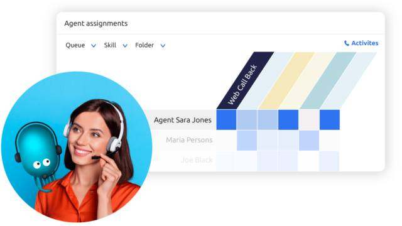Image resolution: width=402 pixels, height=226 pixels.
Task: Select the cream diagonal column header
Action: pyautogui.click(x=307, y=81)
